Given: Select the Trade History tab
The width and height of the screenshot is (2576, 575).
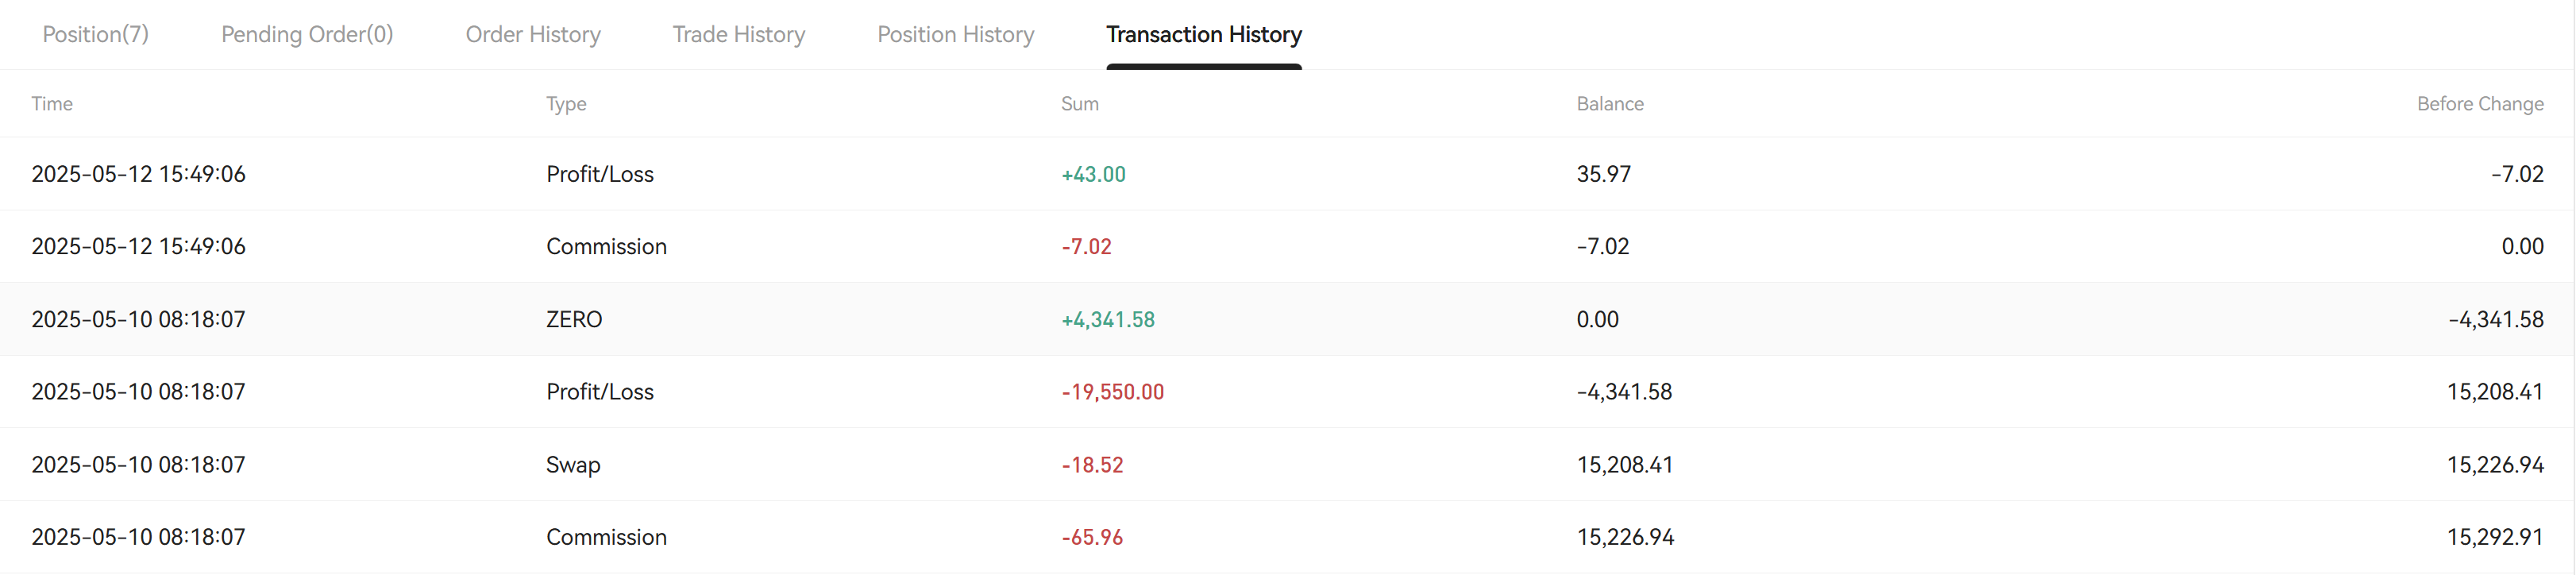Looking at the screenshot, I should click(739, 34).
